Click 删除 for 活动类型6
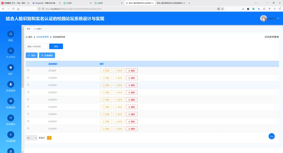This screenshot has height=153, width=283. pyautogui.click(x=132, y=92)
